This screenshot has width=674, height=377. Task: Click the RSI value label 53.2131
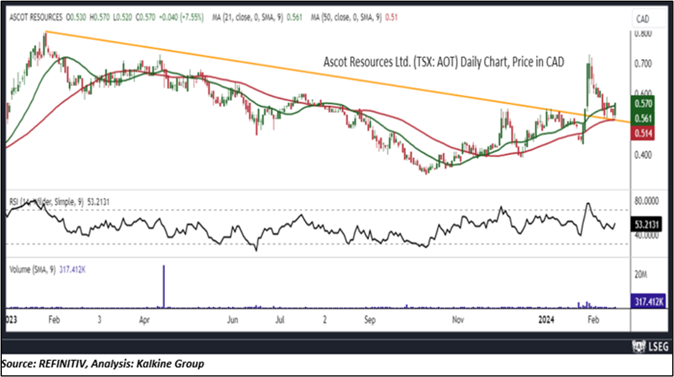[x=648, y=224]
